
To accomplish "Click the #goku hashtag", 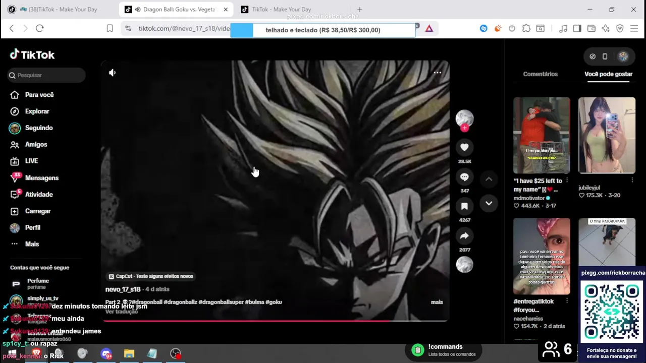I will click(274, 302).
